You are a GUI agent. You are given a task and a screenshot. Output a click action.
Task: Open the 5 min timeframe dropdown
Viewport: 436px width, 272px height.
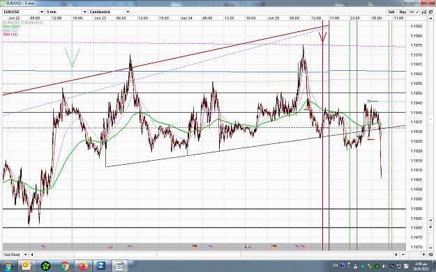click(85, 12)
